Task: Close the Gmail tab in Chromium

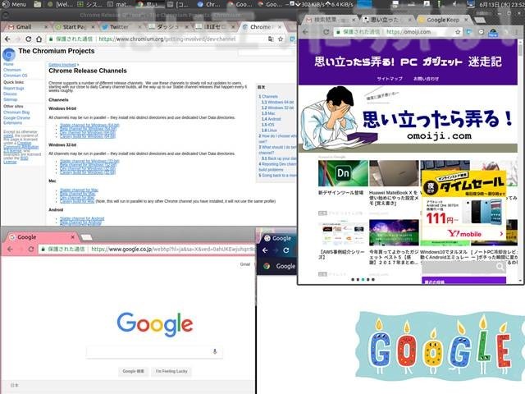Action: point(46,27)
